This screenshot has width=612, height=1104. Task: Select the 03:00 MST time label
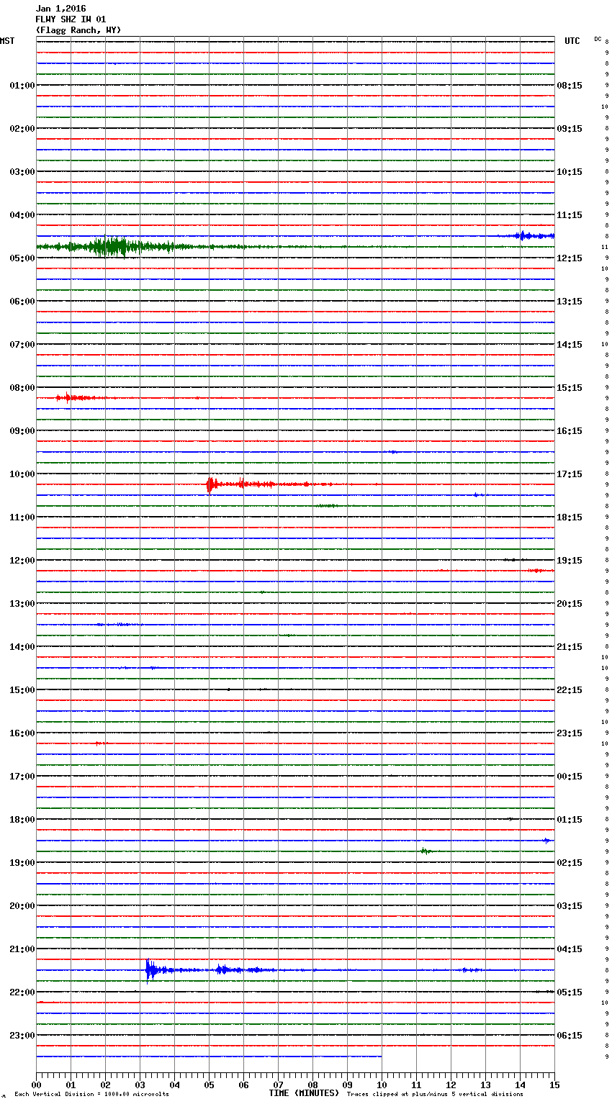22,172
